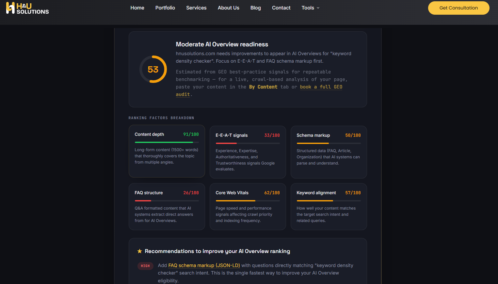Click the Core Web Vitals progress bar
This screenshot has width=498, height=284.
(x=248, y=201)
